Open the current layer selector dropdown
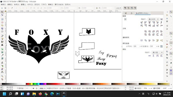173x97 pixels. (x=42, y=88)
